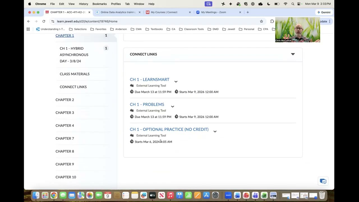The height and width of the screenshot is (202, 359).
Task: Open the Profiles menu
Action: point(116,4)
